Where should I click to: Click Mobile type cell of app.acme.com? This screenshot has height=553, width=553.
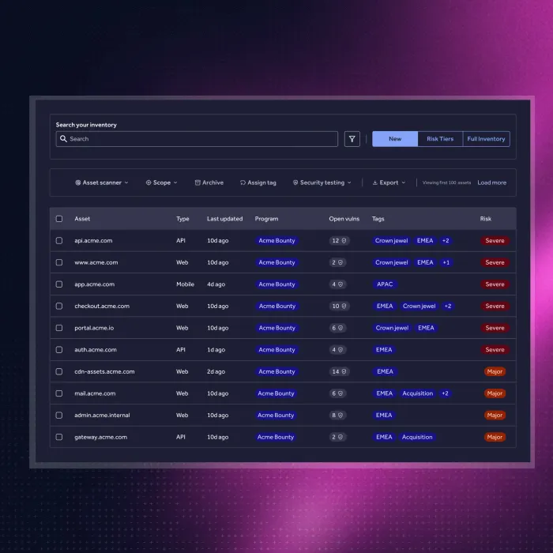point(185,284)
